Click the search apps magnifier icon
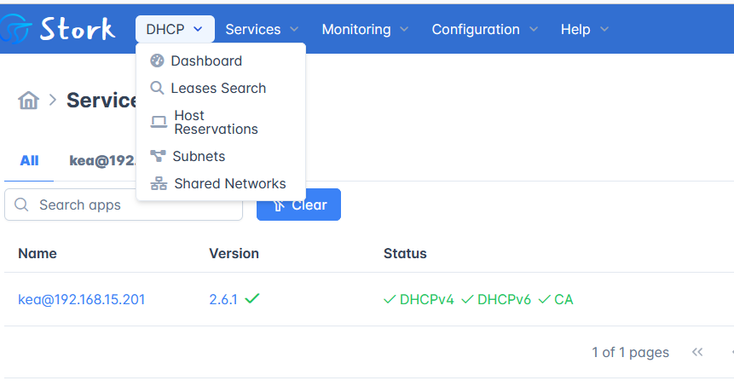This screenshot has width=734, height=392. [21, 205]
